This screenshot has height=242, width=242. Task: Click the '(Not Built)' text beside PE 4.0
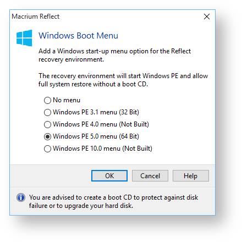point(134,124)
